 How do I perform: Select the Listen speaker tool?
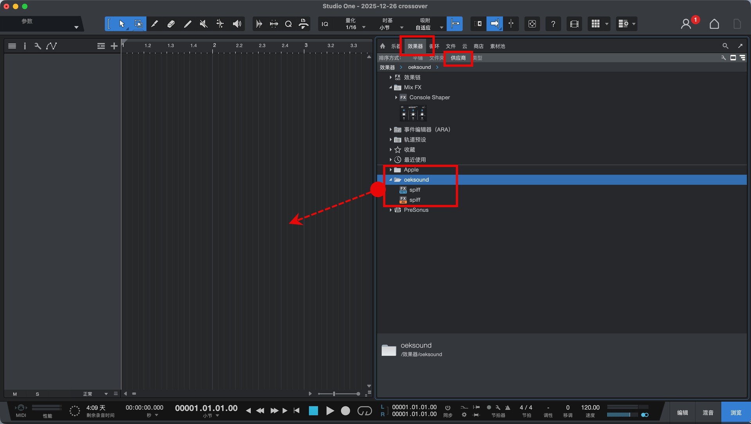tap(237, 24)
